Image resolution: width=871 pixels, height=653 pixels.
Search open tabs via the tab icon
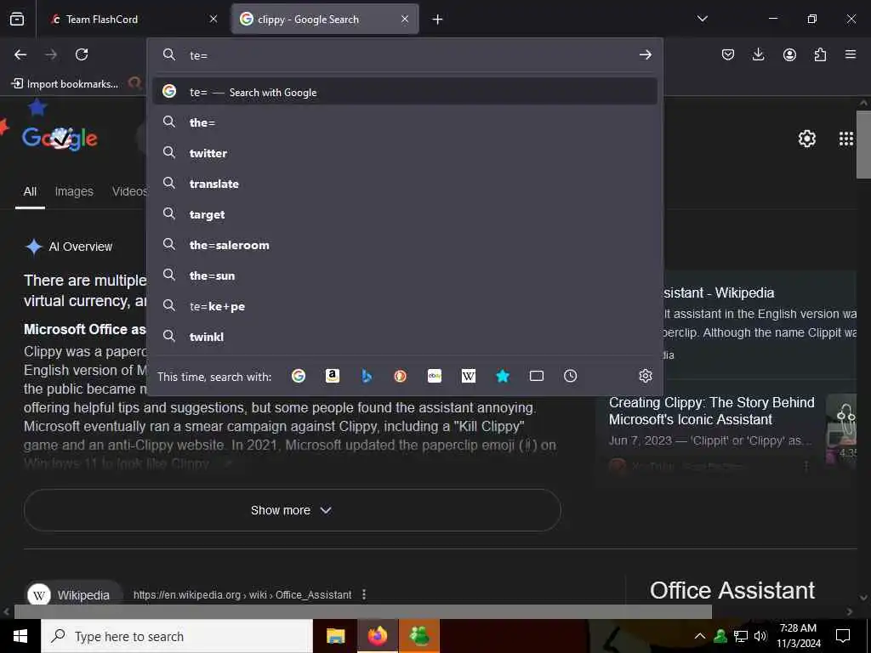pyautogui.click(x=537, y=376)
